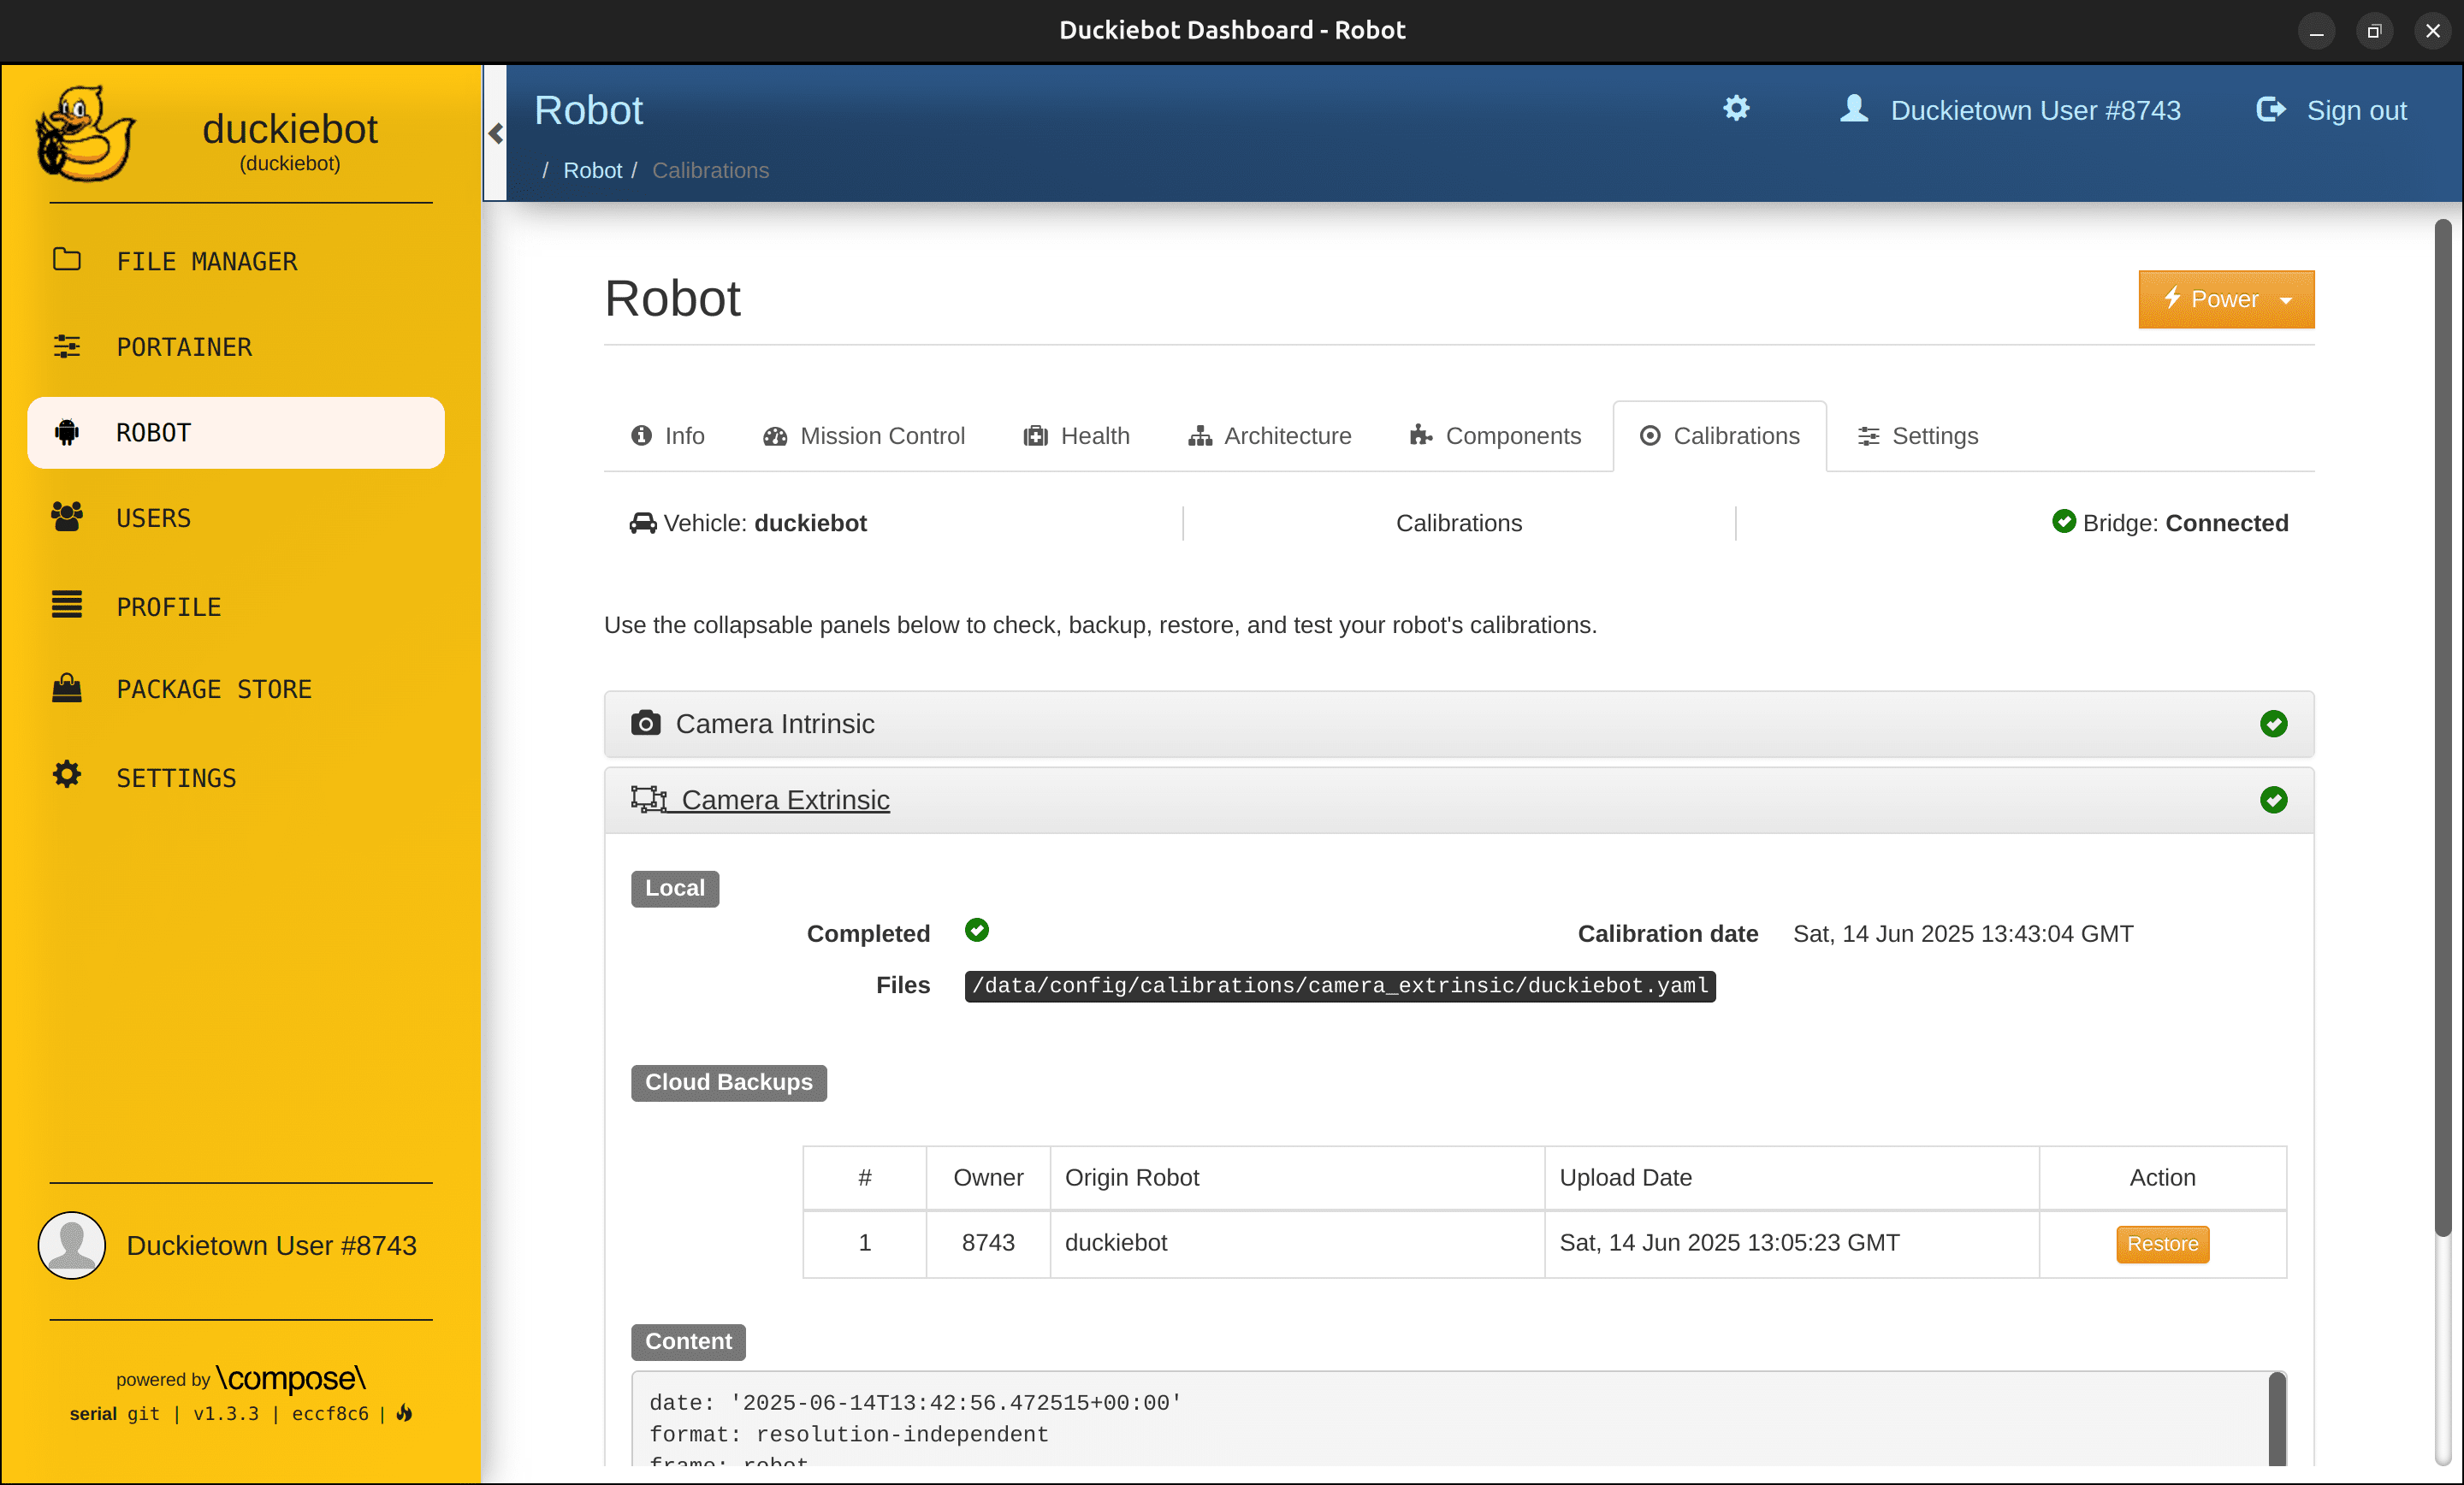Click the main page vertical scrollbar
The height and width of the screenshot is (1485, 2464).
click(x=2442, y=726)
